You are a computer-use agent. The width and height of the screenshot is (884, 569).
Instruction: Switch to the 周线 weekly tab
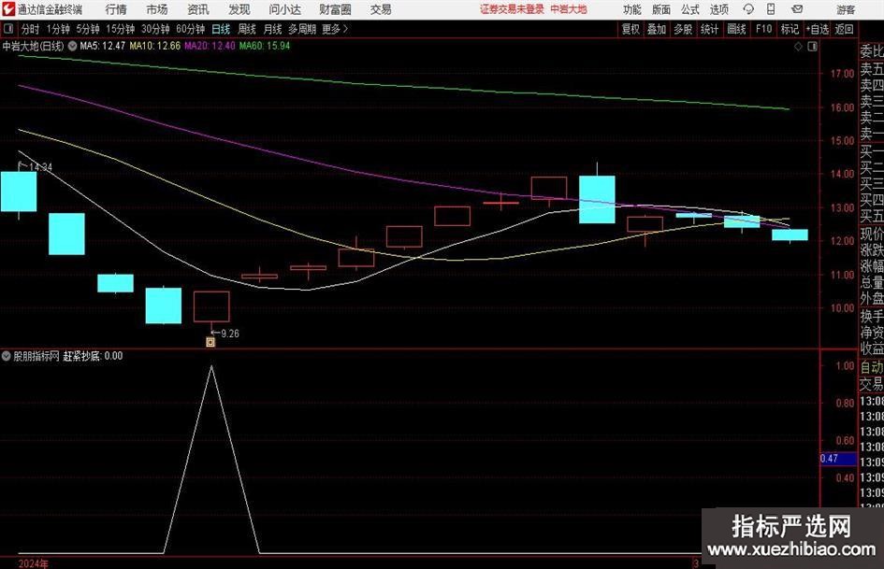pos(247,29)
